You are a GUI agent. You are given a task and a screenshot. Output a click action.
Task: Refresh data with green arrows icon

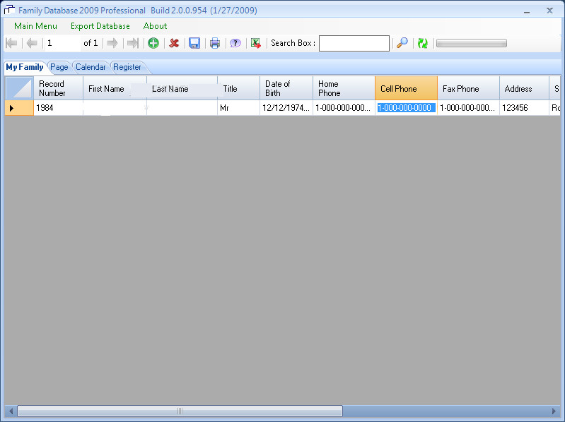point(423,44)
